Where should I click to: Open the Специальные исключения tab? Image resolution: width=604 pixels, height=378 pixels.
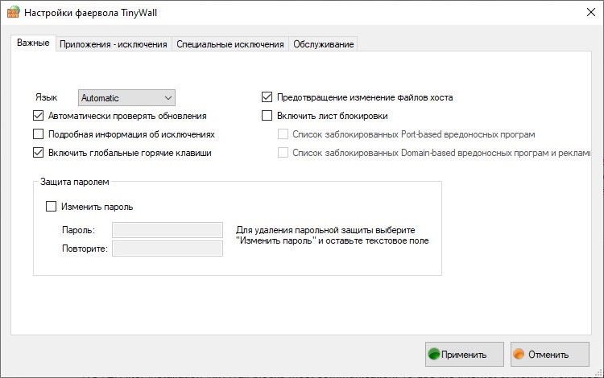coord(230,44)
